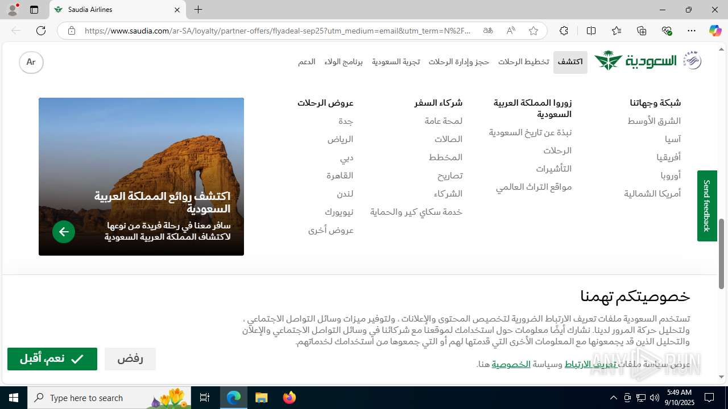Open the الخصوصية privacy policy link

(x=511, y=364)
